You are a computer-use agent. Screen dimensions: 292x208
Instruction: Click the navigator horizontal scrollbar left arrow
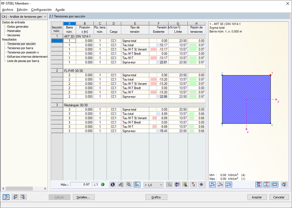point(3,188)
